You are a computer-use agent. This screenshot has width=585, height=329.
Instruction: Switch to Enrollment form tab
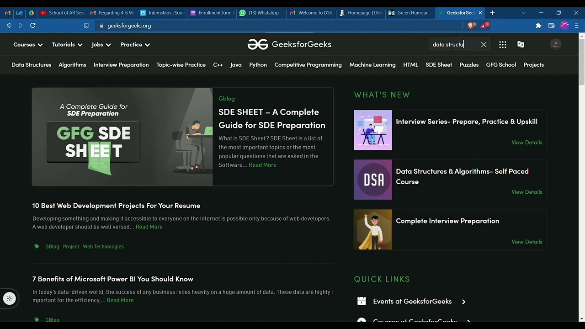pyautogui.click(x=211, y=13)
